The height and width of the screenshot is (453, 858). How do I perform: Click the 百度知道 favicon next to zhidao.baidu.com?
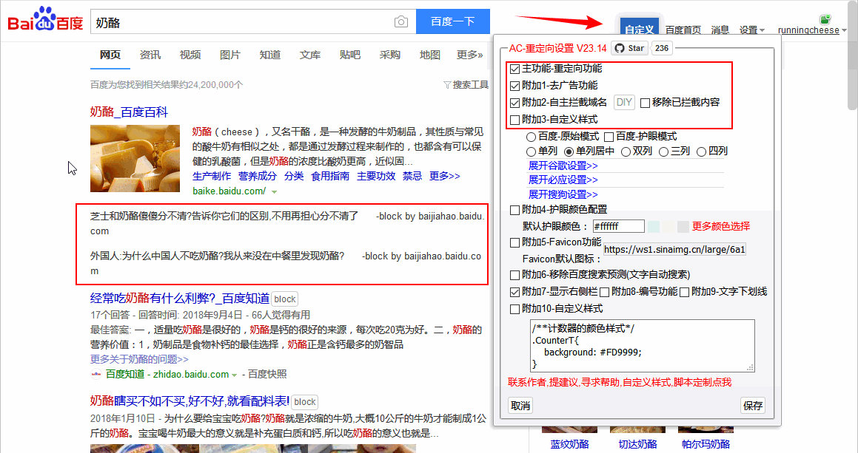(95, 375)
